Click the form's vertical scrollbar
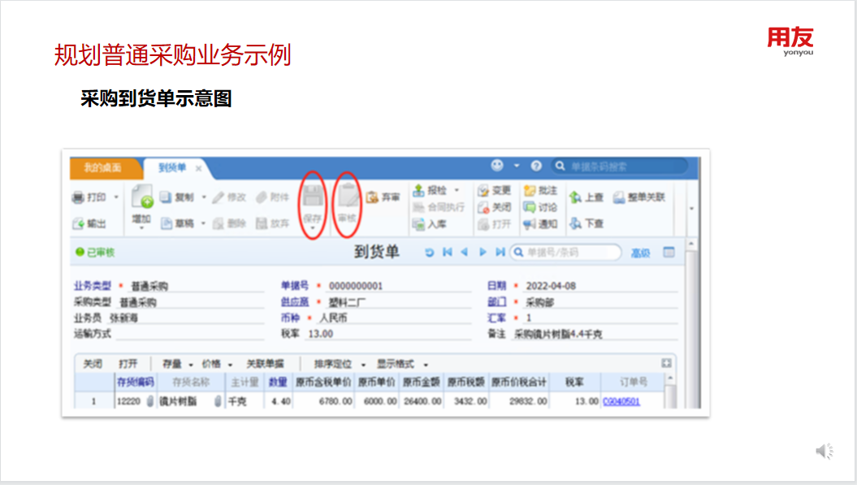 coord(691,325)
